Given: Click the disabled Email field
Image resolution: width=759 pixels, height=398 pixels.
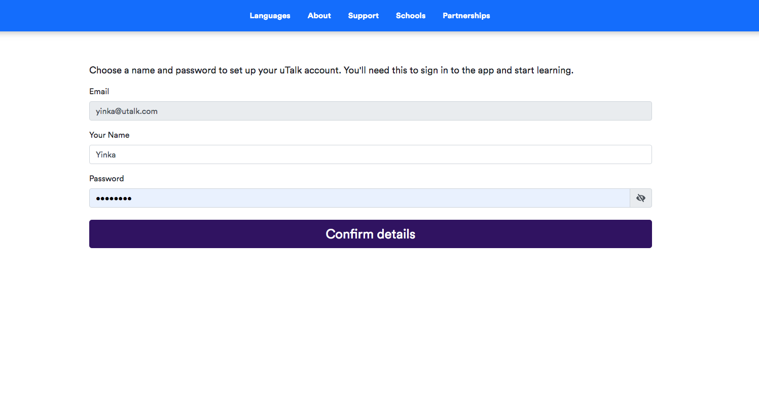Looking at the screenshot, I should point(371,111).
